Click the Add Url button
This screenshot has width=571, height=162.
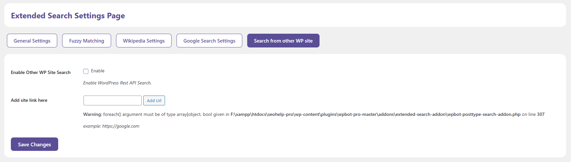pos(154,100)
